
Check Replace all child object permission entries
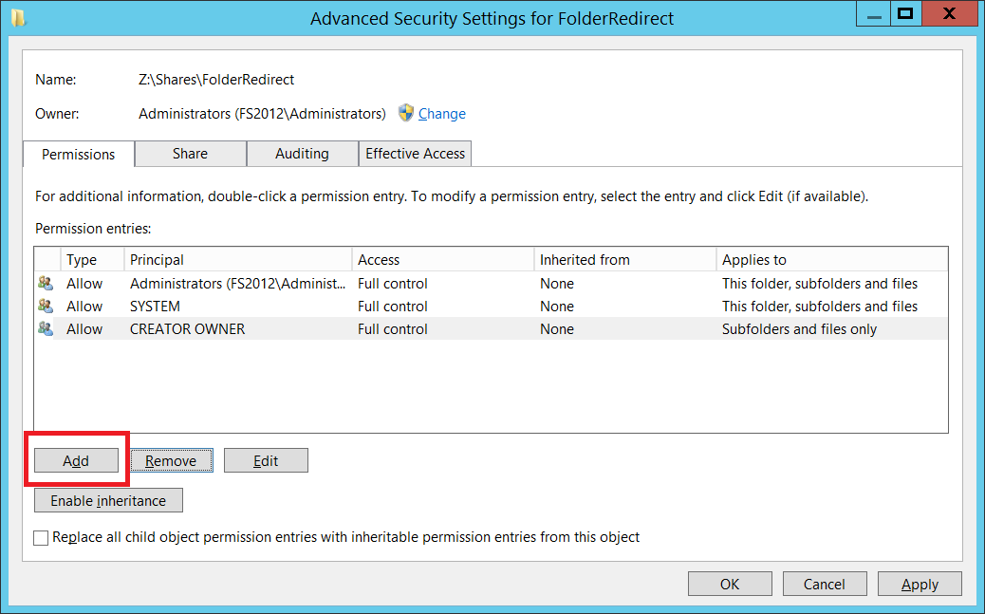click(x=41, y=538)
